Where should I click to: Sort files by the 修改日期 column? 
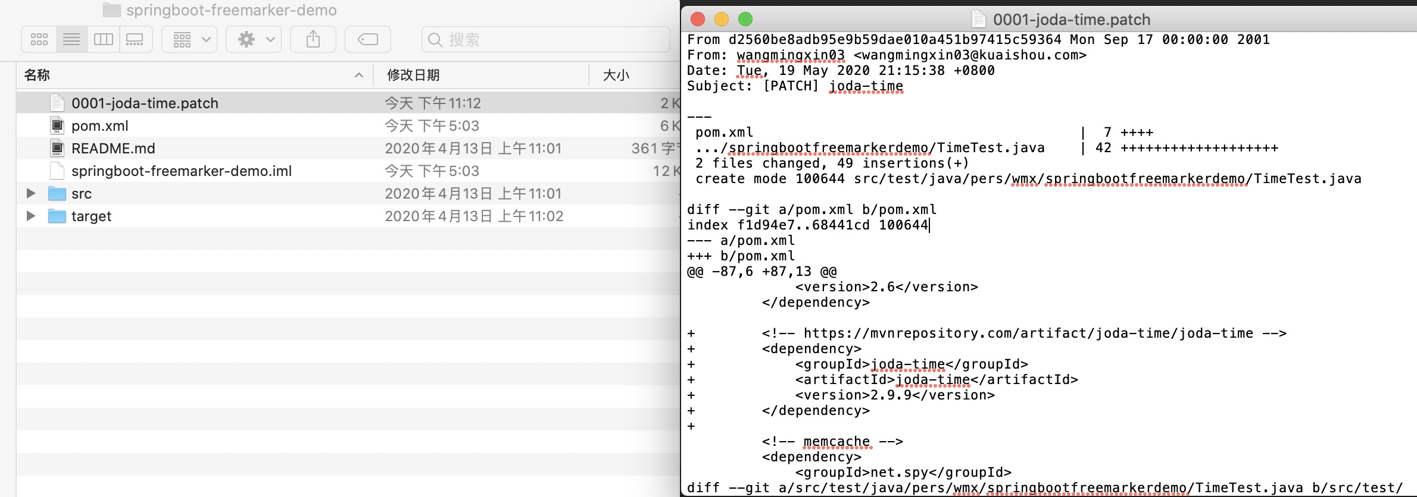coord(413,75)
